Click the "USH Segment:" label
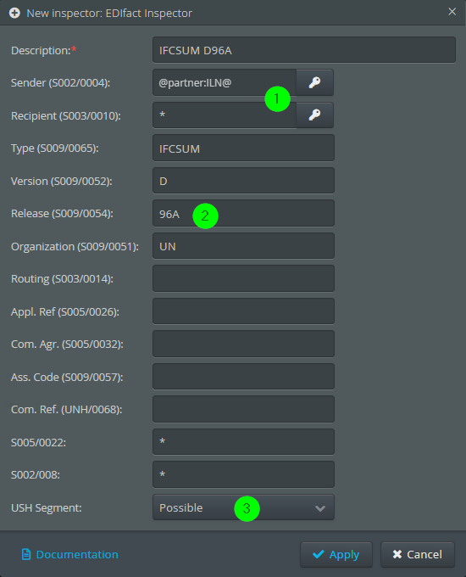This screenshot has height=577, width=466. pos(47,507)
